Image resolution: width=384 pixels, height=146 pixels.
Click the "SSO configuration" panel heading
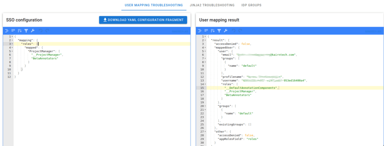[x=24, y=20]
